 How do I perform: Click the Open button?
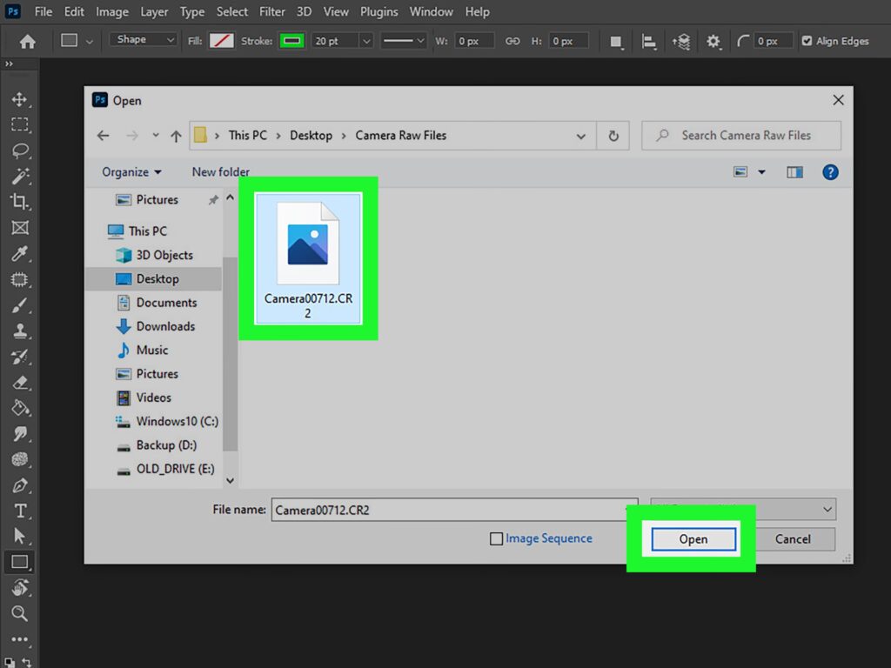(693, 539)
